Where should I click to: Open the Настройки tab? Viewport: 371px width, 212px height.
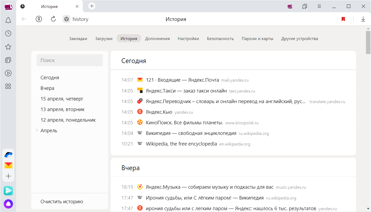click(188, 39)
